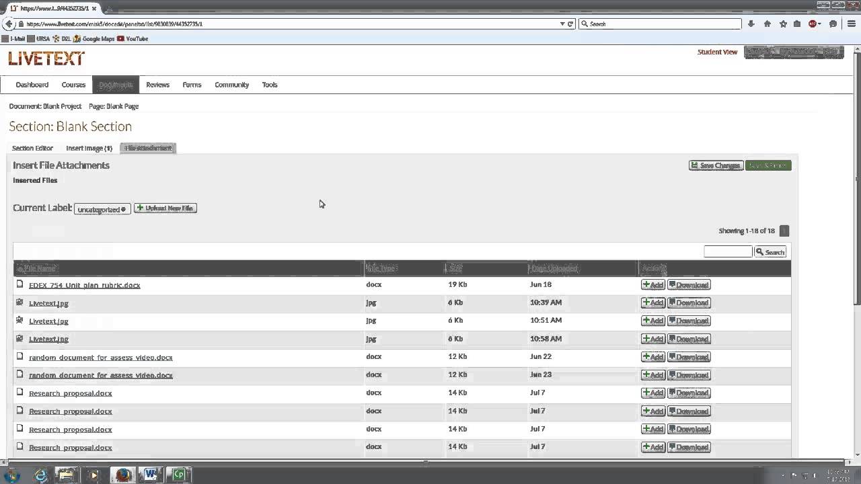Click into the Firefox search box
Viewport: 861px width, 484px height.
(x=660, y=24)
